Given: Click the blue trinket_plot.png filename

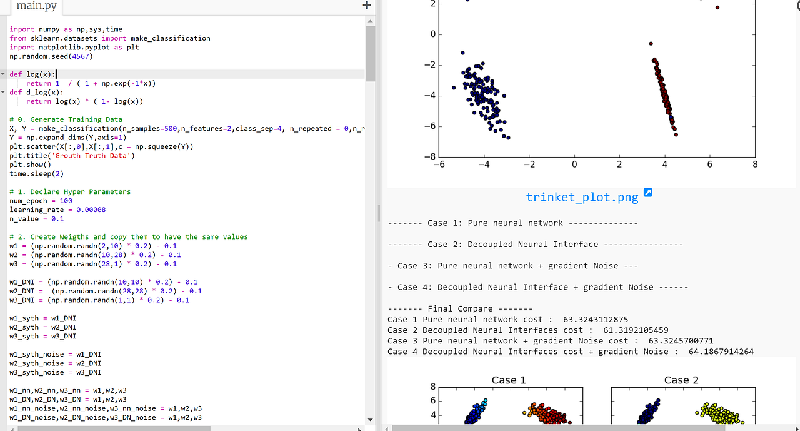Looking at the screenshot, I should tap(582, 197).
